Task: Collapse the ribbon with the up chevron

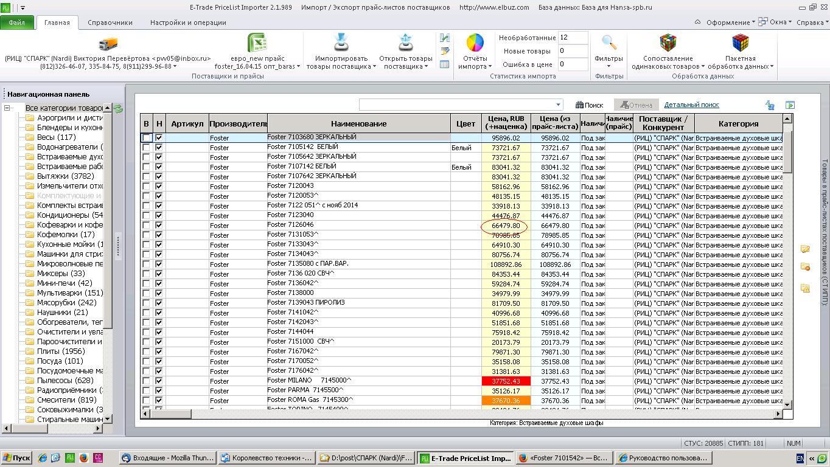Action: 697,22
